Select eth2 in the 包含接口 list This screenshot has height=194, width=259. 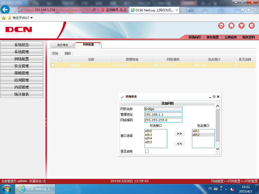[x=203, y=135]
